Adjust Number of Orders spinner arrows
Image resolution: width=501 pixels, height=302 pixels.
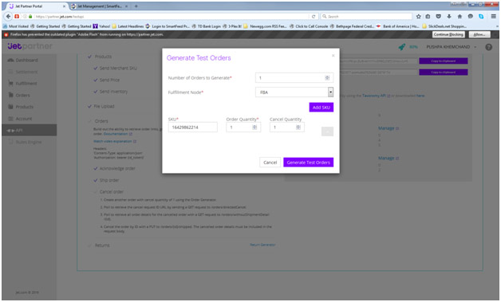327,77
